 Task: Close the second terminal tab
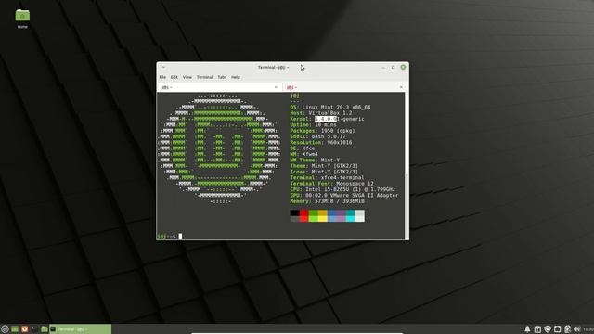click(401, 87)
